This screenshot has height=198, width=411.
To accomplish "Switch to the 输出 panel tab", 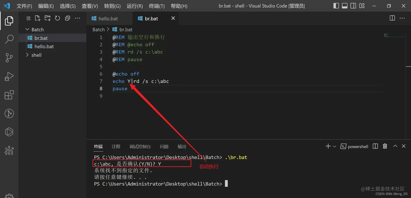I will pyautogui.click(x=182, y=147).
